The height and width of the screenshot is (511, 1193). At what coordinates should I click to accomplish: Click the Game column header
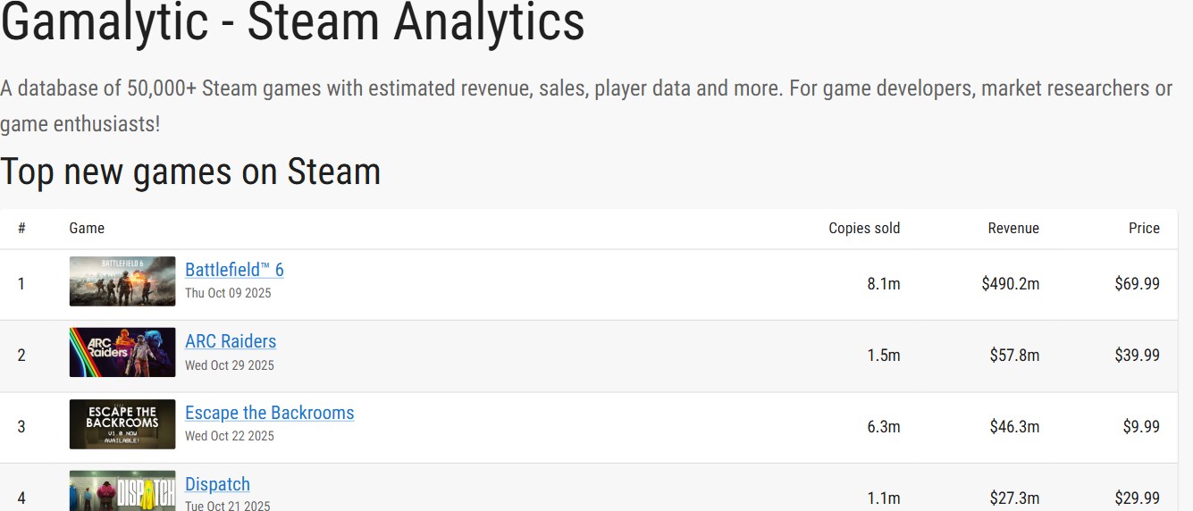pyautogui.click(x=87, y=229)
